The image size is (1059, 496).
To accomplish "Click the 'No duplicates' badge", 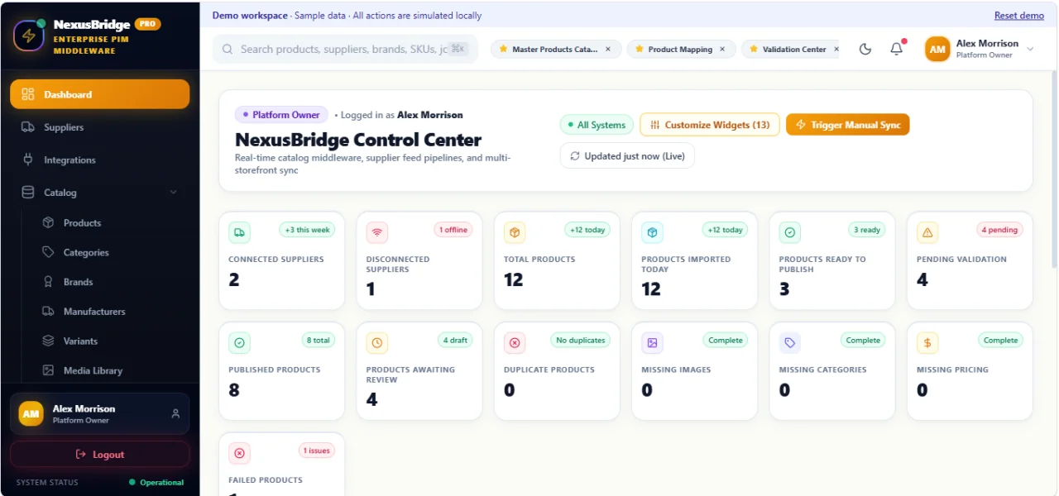I will [581, 340].
